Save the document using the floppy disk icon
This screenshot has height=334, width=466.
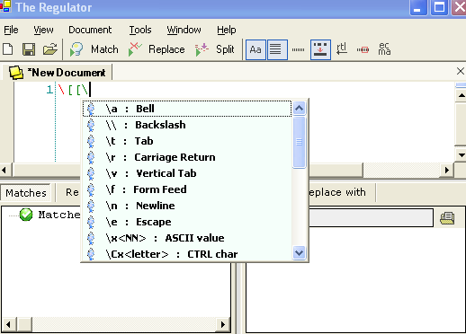[29, 49]
